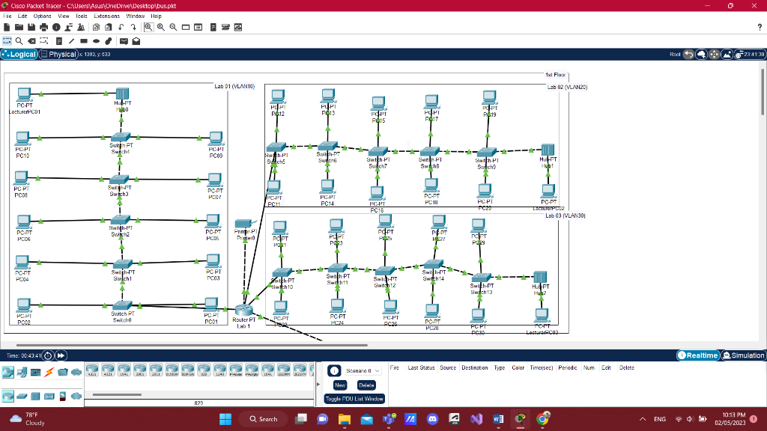
Task: Click the Add Simple PDU envelope
Action: (124, 41)
